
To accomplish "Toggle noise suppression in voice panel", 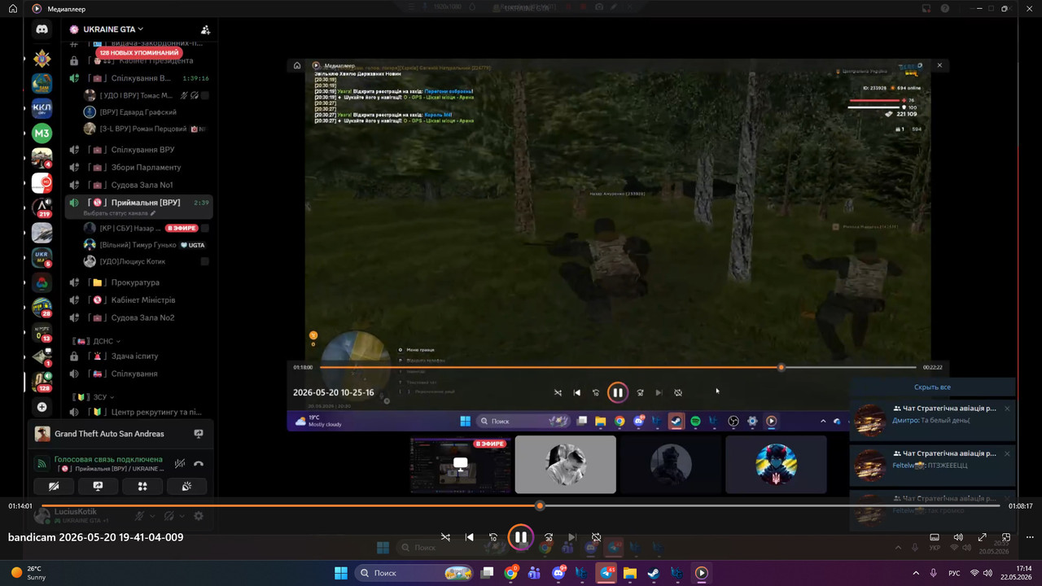I will pos(180,464).
